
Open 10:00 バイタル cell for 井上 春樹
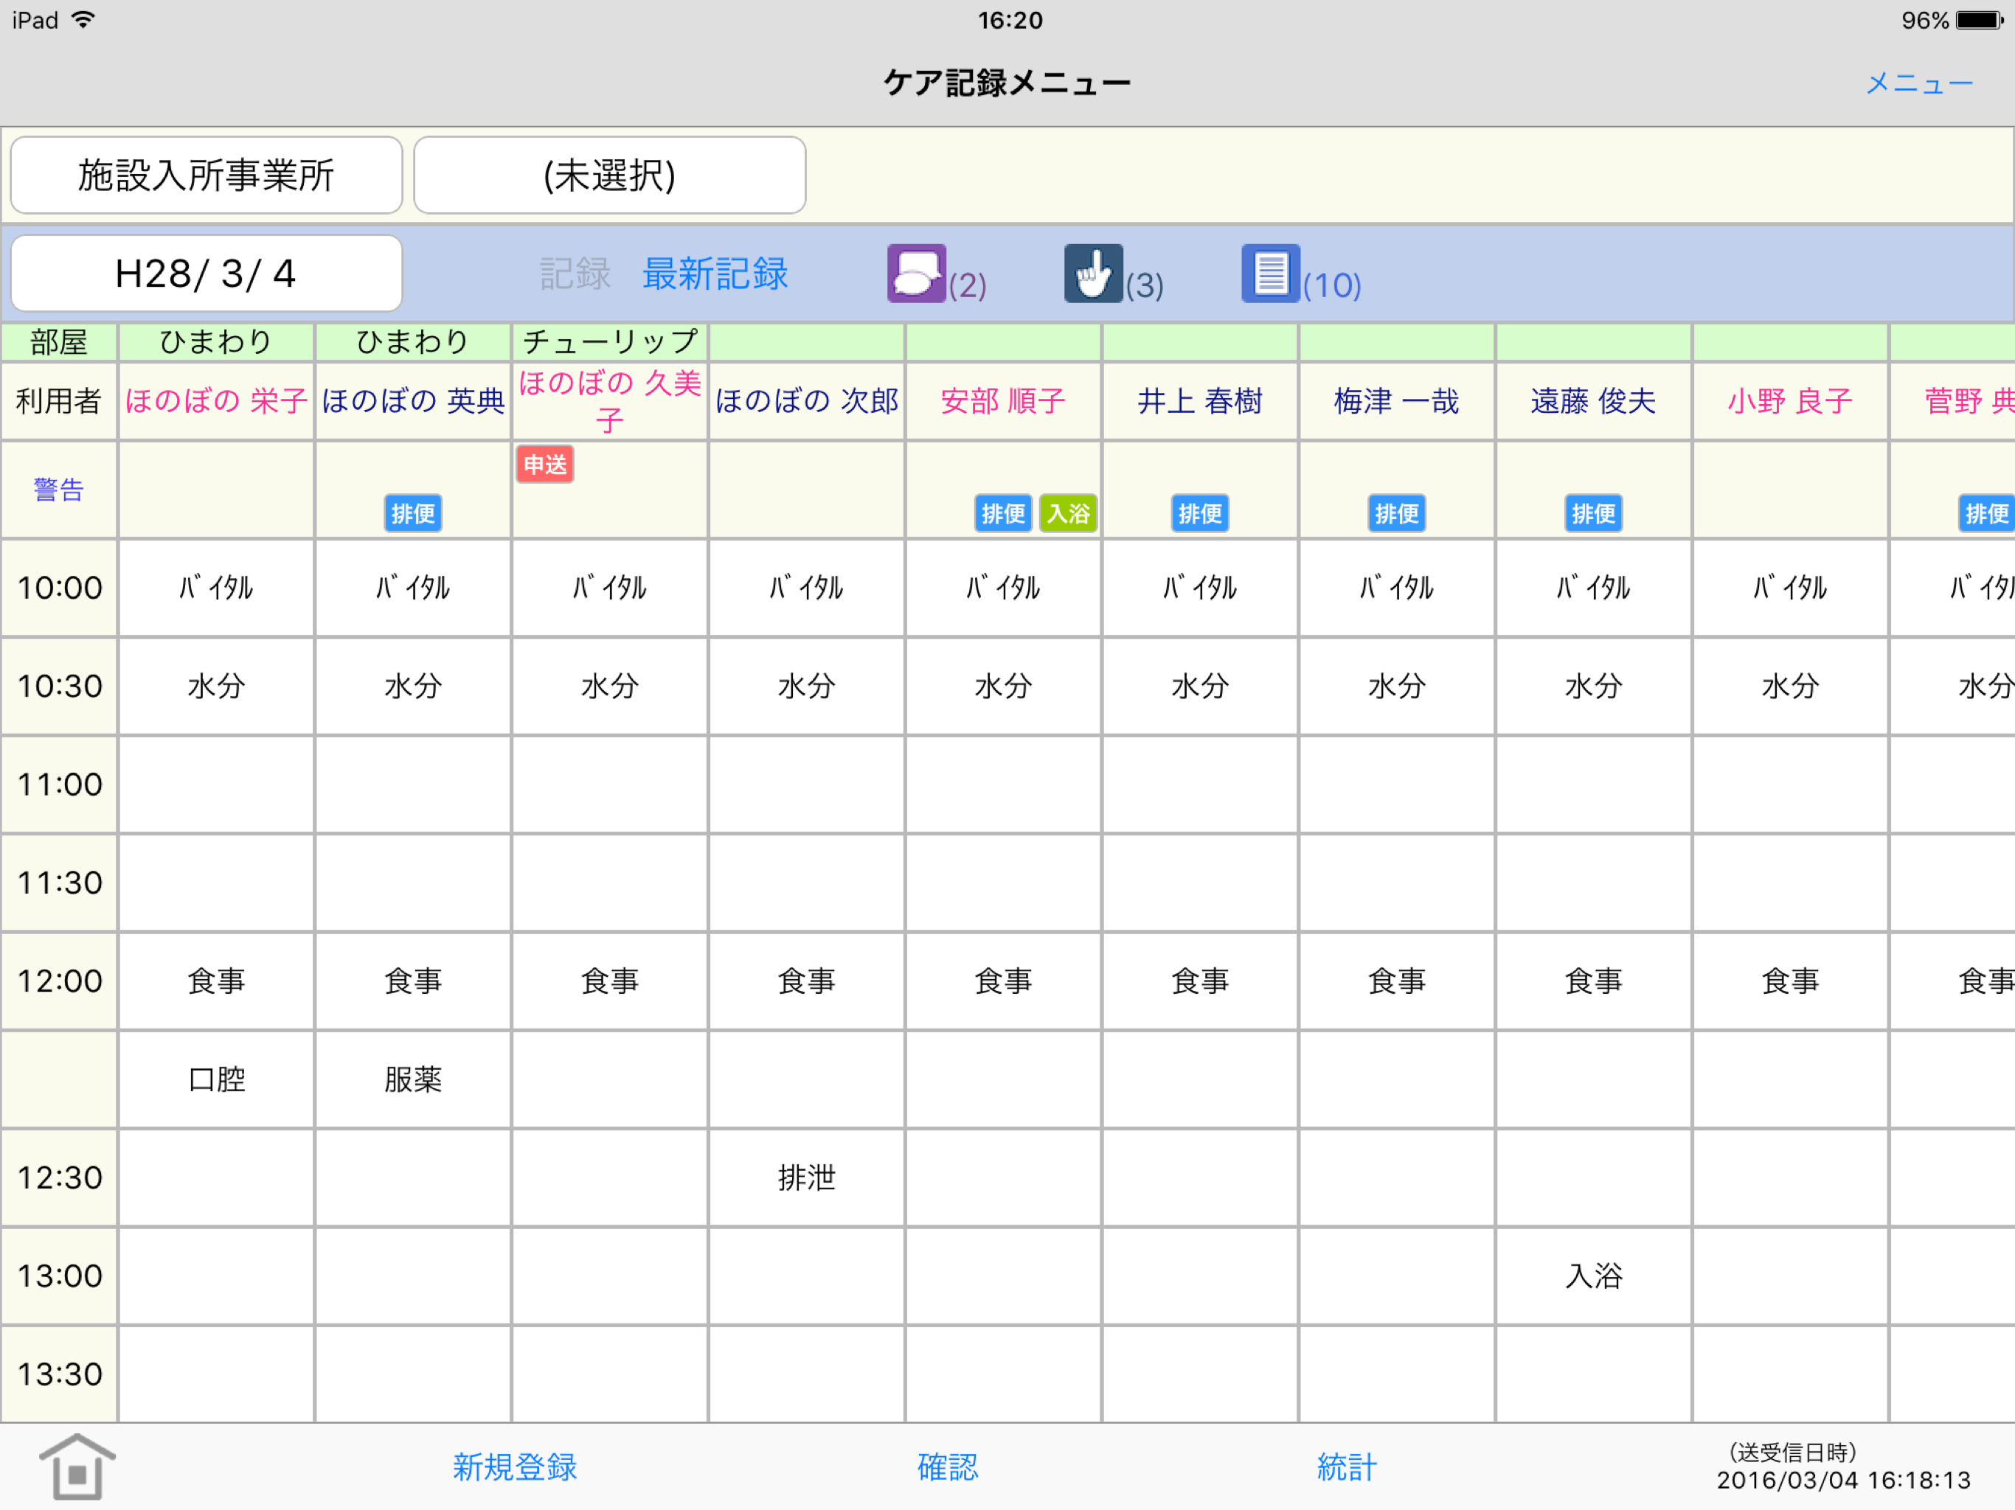click(1200, 588)
